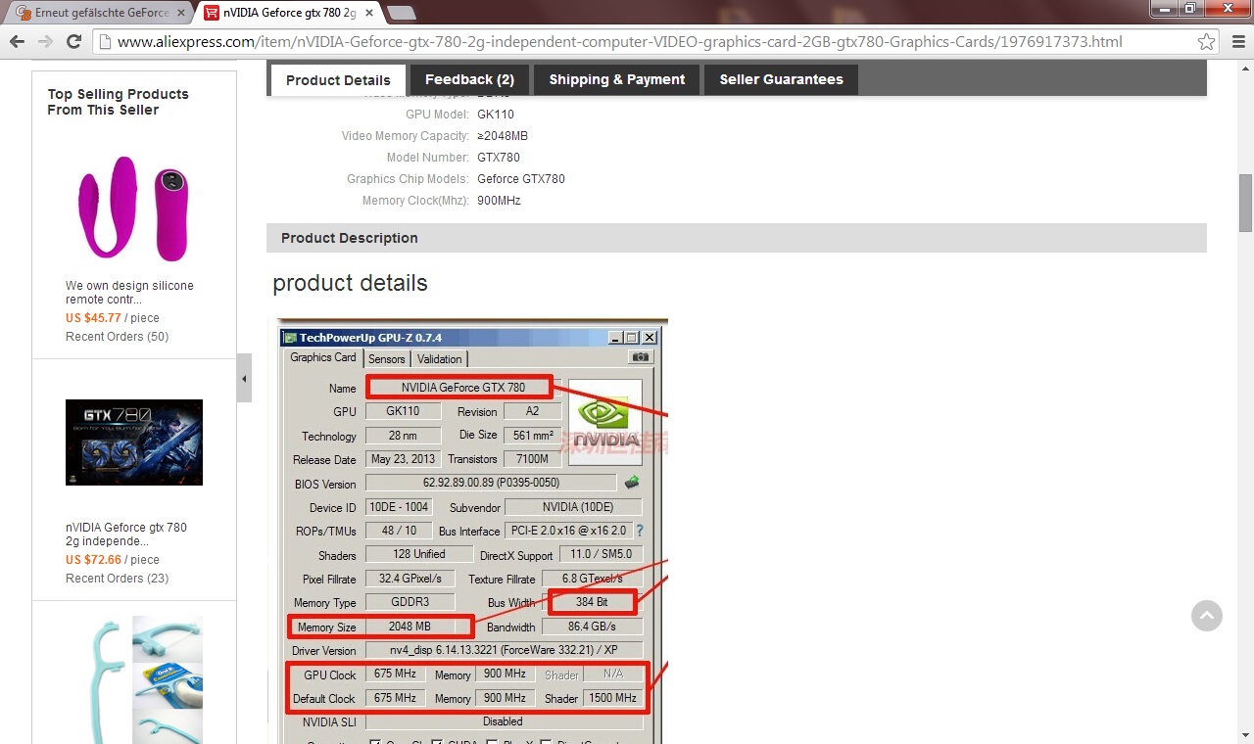Go back with the browser back arrow

pyautogui.click(x=17, y=42)
